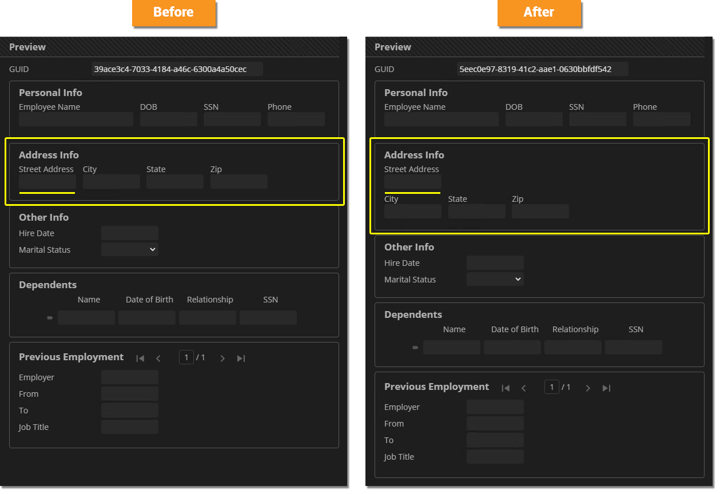Go to first record in Before panel pager
Screen dimensions: 724x494
(140, 358)
